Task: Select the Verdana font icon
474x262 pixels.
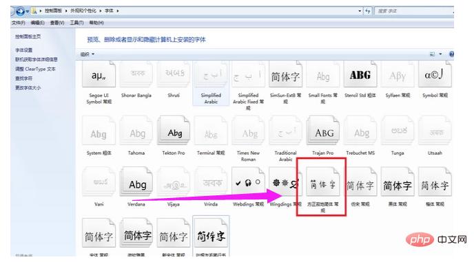Action: click(x=136, y=182)
